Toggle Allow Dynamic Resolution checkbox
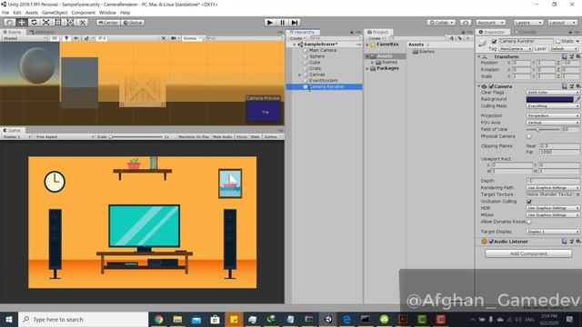582x327 pixels. click(x=529, y=222)
